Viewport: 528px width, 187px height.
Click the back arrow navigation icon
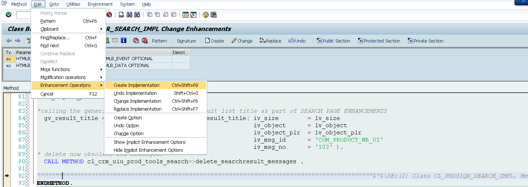9,41
